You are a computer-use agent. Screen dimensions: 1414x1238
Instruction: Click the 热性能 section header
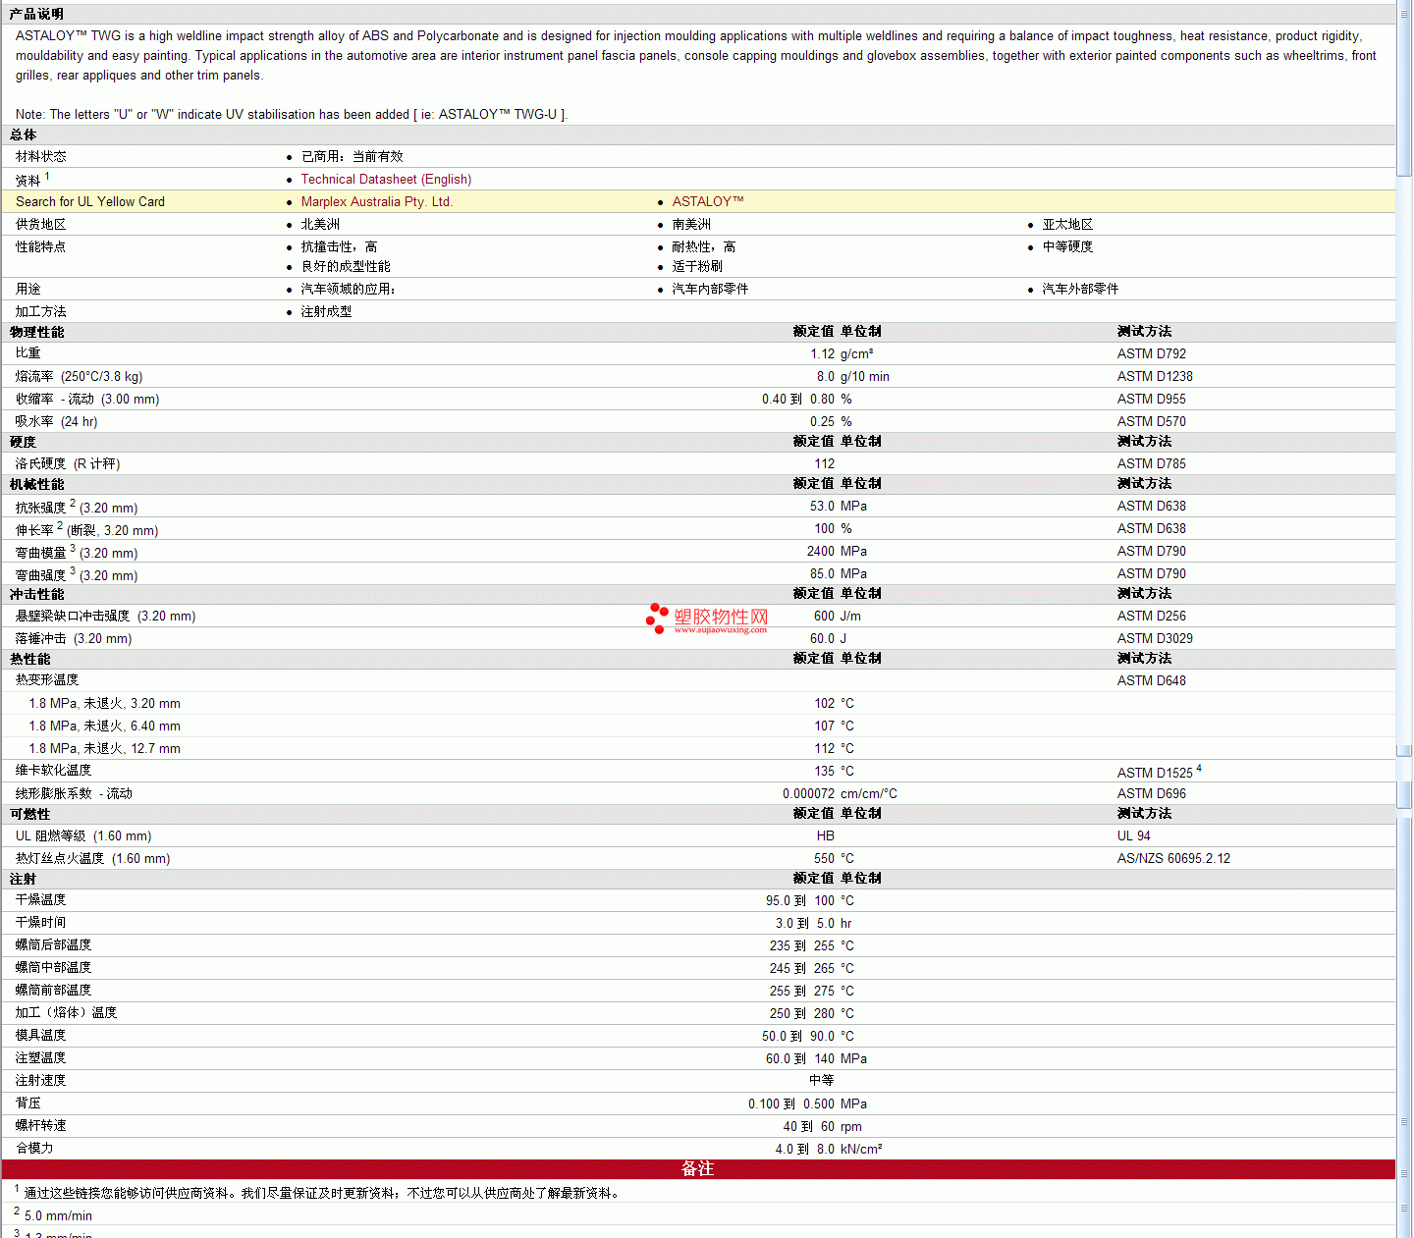point(29,660)
